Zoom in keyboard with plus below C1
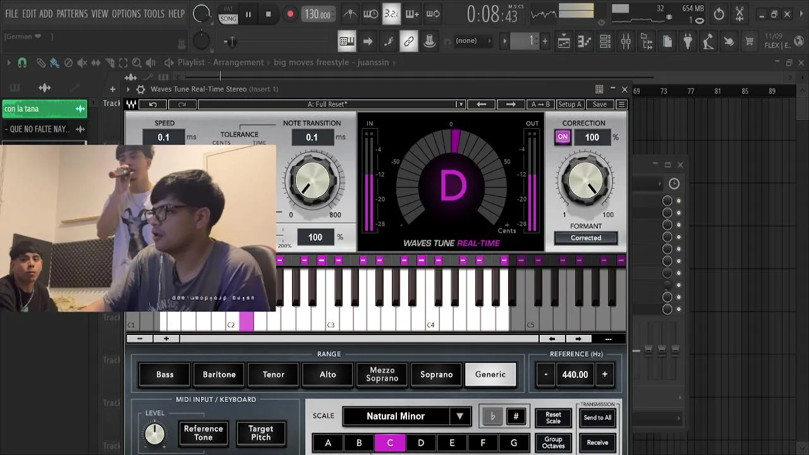Image resolution: width=809 pixels, height=455 pixels. [166, 339]
